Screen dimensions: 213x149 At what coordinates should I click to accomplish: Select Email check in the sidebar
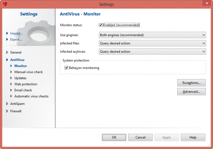(23, 90)
